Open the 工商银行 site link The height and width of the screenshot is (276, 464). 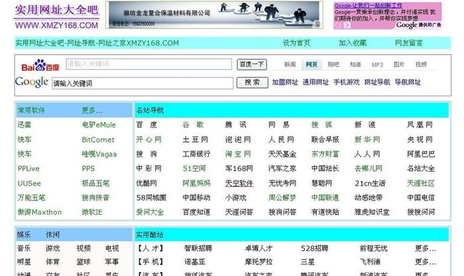pyautogui.click(x=196, y=154)
